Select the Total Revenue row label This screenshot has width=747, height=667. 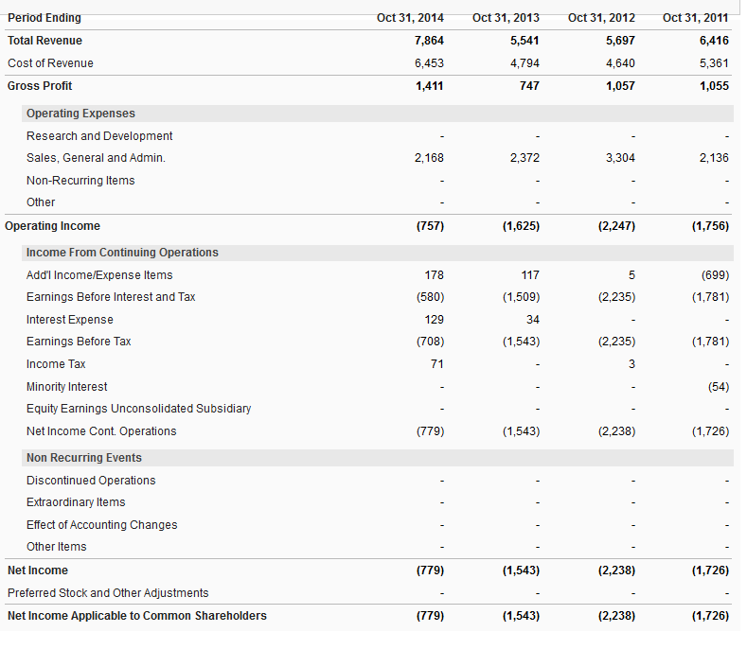pyautogui.click(x=44, y=41)
